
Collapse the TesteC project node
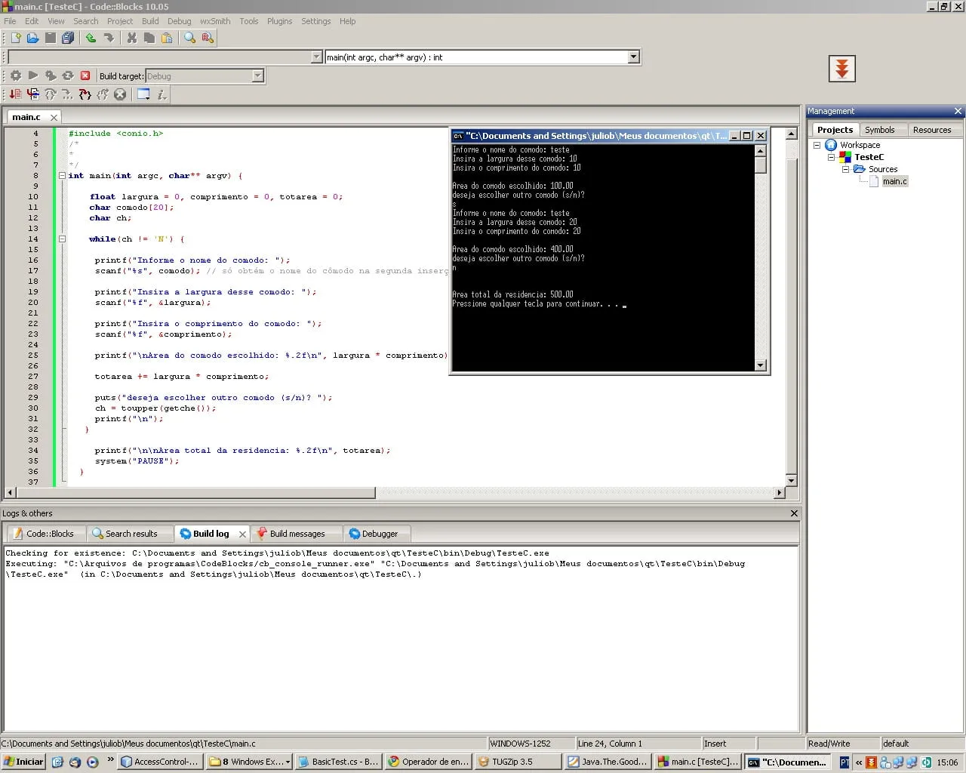pyautogui.click(x=831, y=157)
